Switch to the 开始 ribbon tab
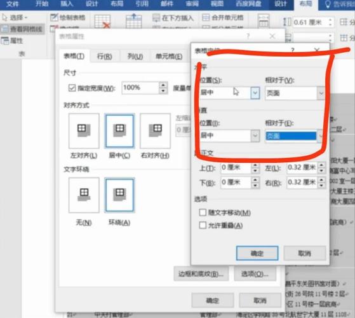The width and height of the screenshot is (355, 318). (42, 4)
